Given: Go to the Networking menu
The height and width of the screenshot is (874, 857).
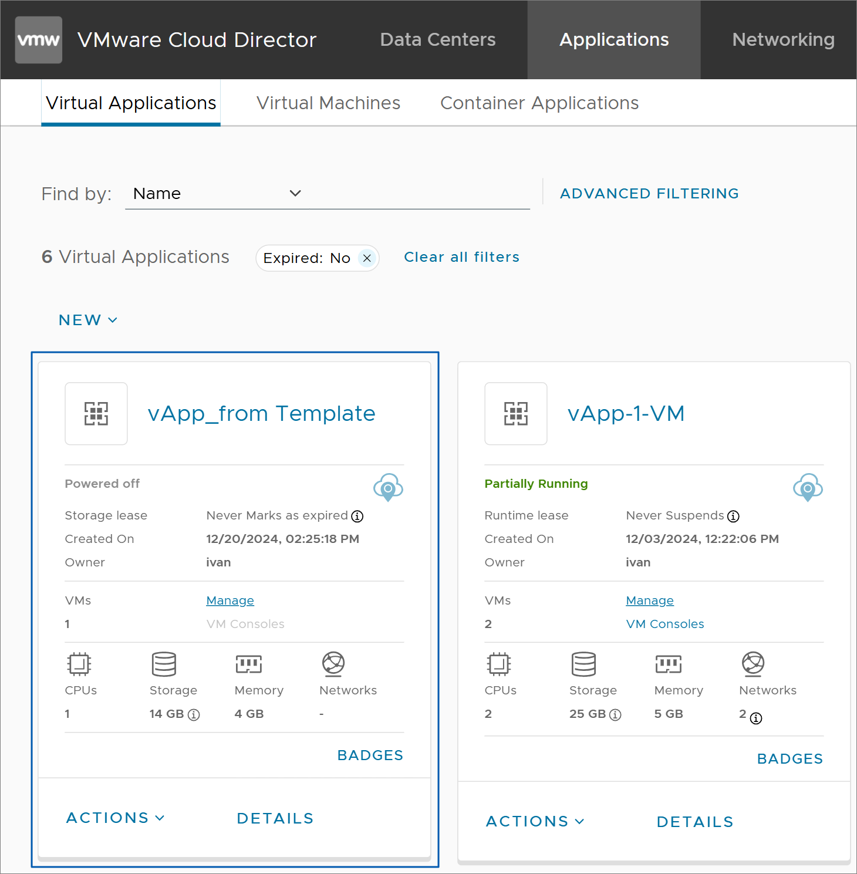Looking at the screenshot, I should (784, 40).
